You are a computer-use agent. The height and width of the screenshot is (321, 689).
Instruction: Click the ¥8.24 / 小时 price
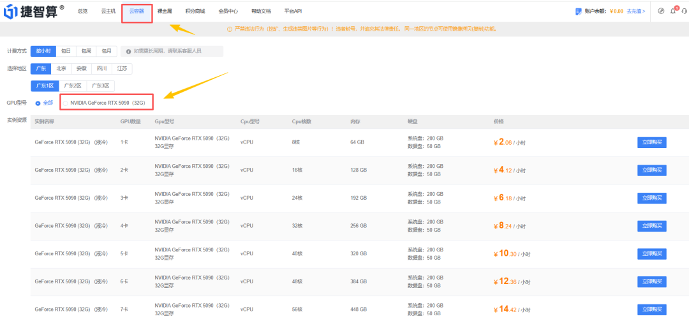(x=509, y=226)
